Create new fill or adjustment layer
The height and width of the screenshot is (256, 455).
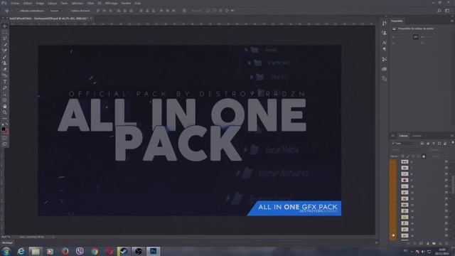coord(428,243)
